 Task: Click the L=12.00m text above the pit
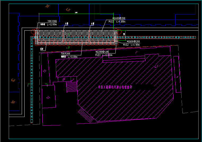(x=52, y=25)
